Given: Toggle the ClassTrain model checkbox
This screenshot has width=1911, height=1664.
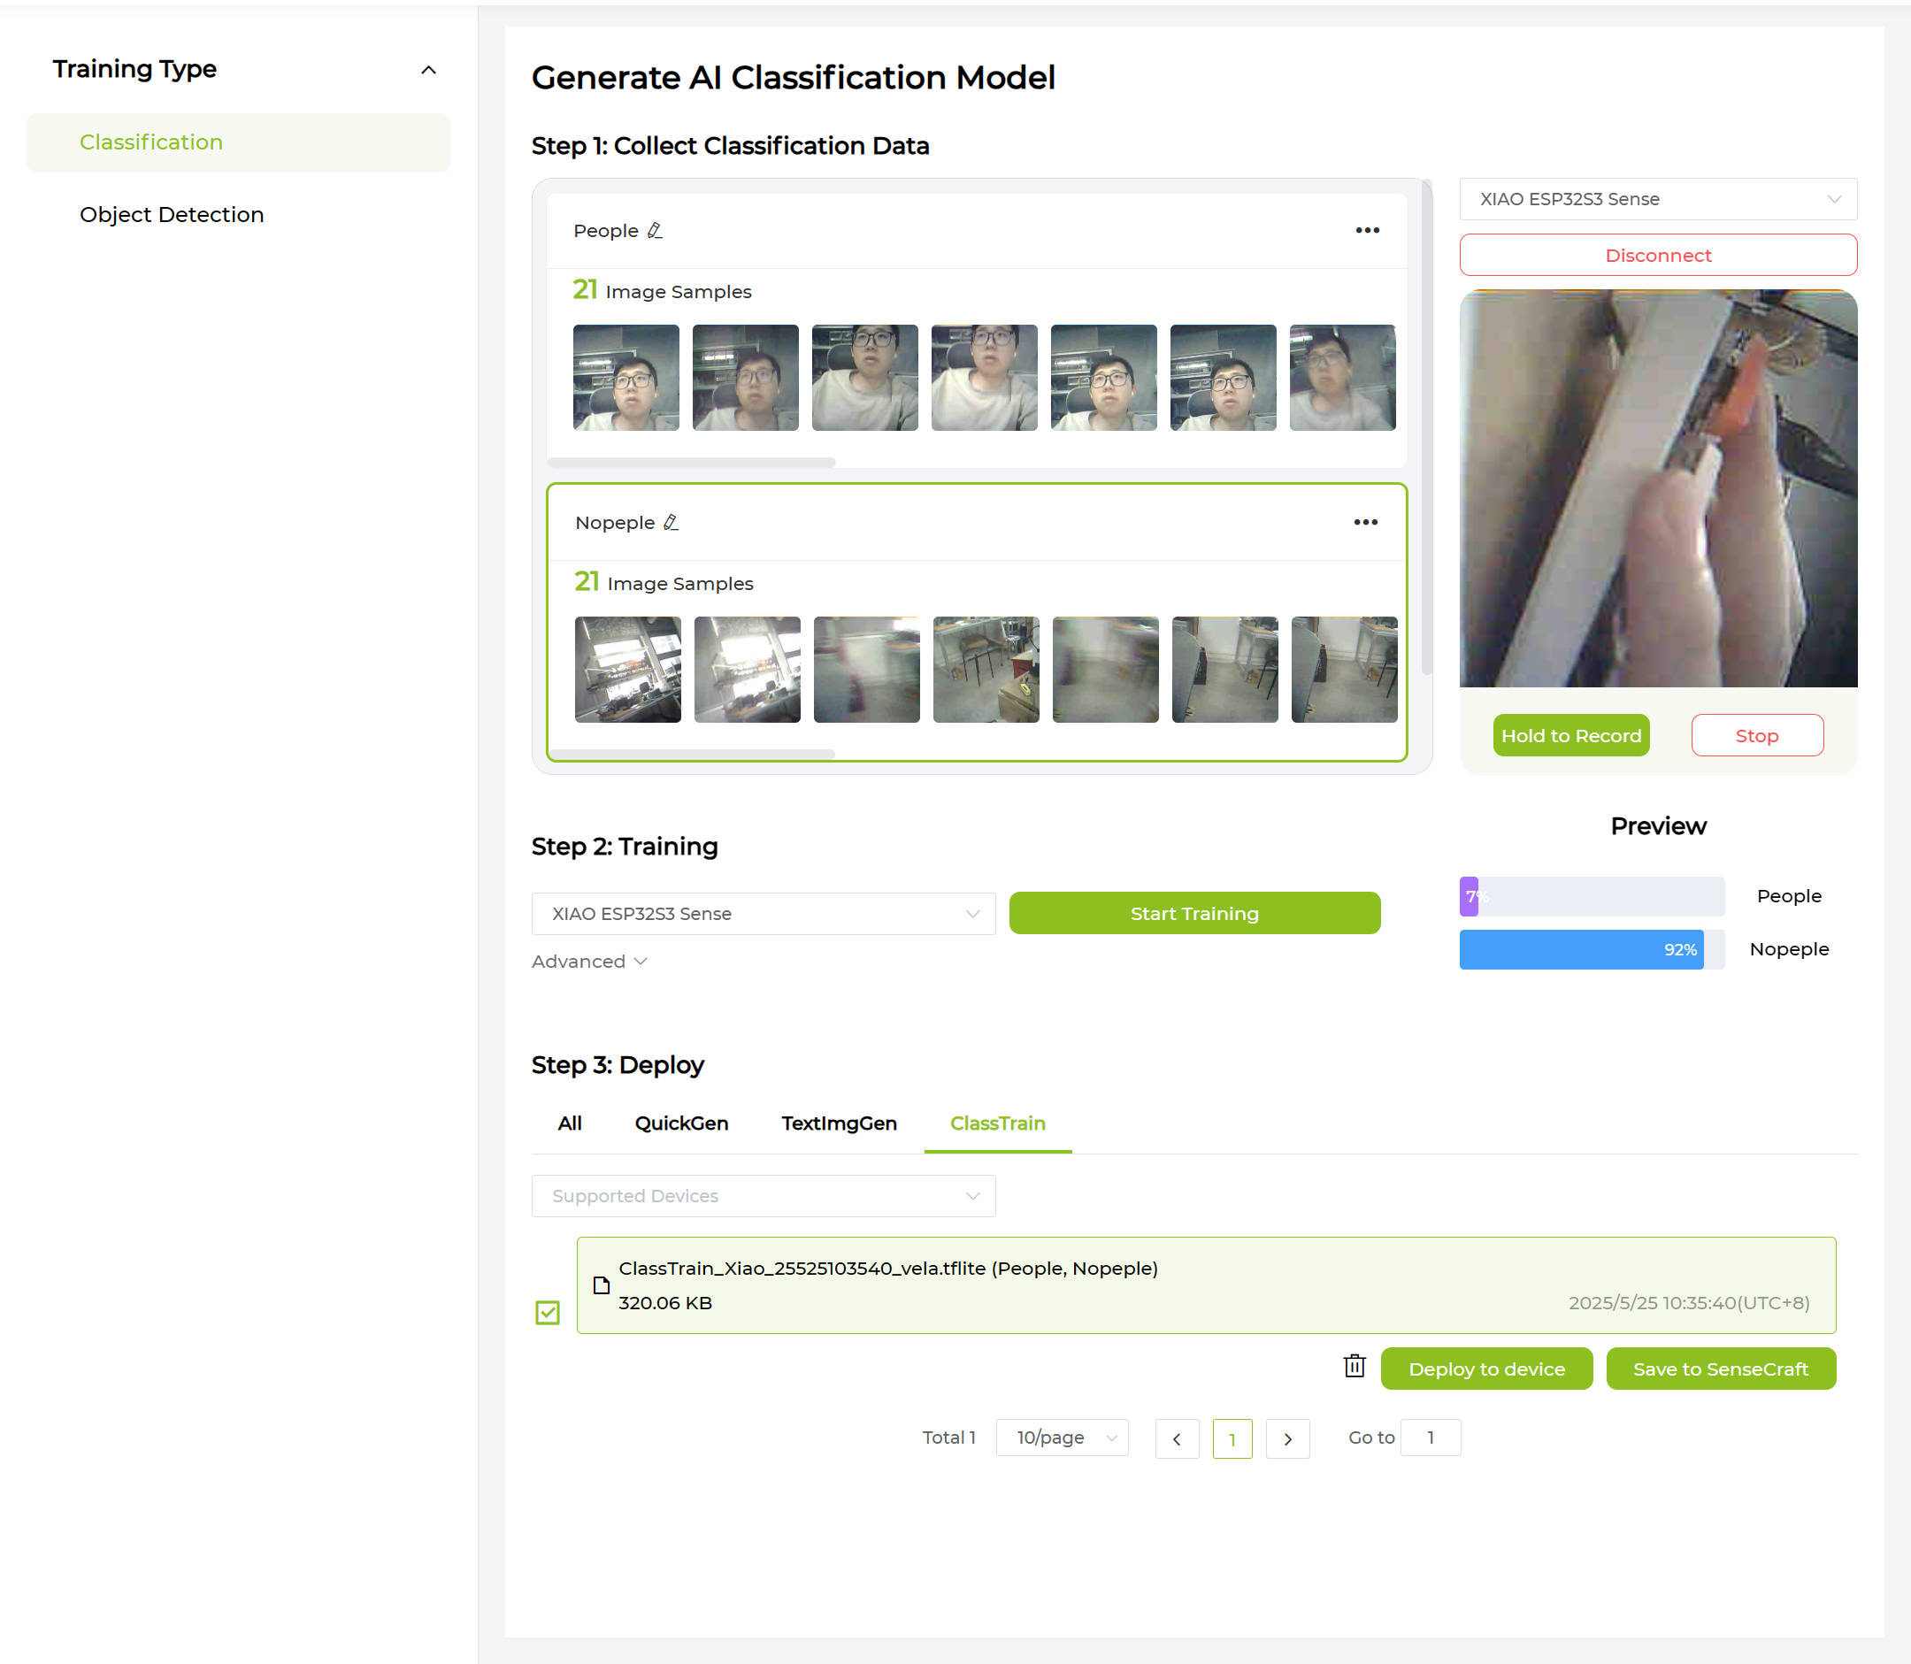Looking at the screenshot, I should pos(547,1312).
